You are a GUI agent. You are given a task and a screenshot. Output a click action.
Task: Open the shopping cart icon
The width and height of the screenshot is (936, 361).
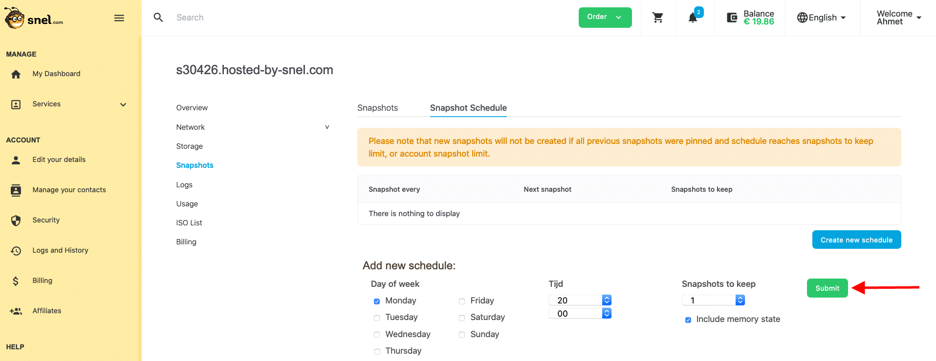coord(658,18)
